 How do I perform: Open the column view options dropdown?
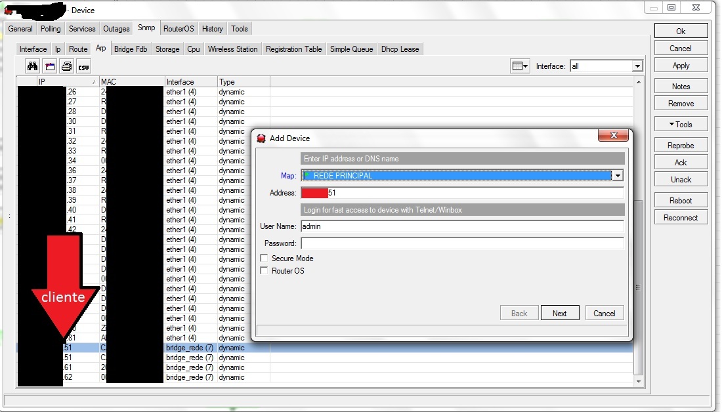coord(520,66)
